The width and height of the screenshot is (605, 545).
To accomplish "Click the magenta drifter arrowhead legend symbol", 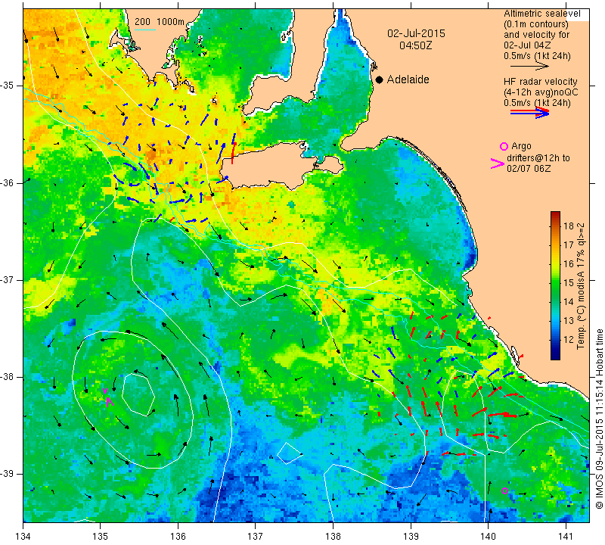I will click(x=498, y=163).
